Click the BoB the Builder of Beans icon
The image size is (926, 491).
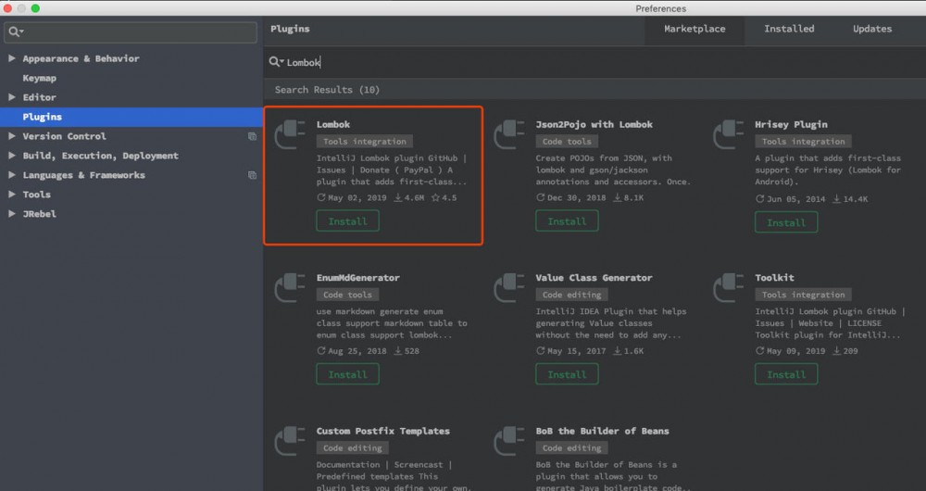pos(509,441)
